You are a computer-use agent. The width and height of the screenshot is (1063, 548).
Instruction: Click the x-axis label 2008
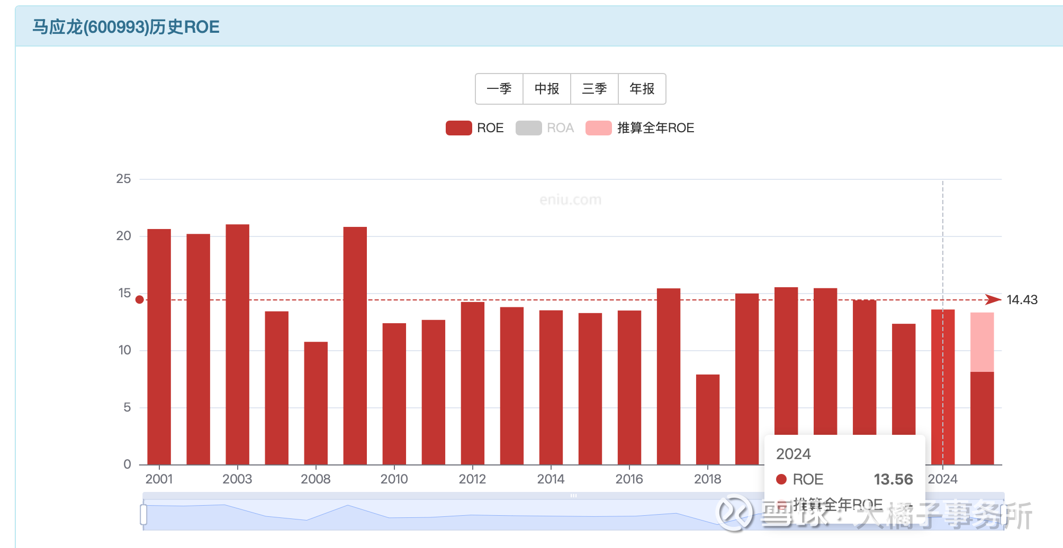[316, 479]
